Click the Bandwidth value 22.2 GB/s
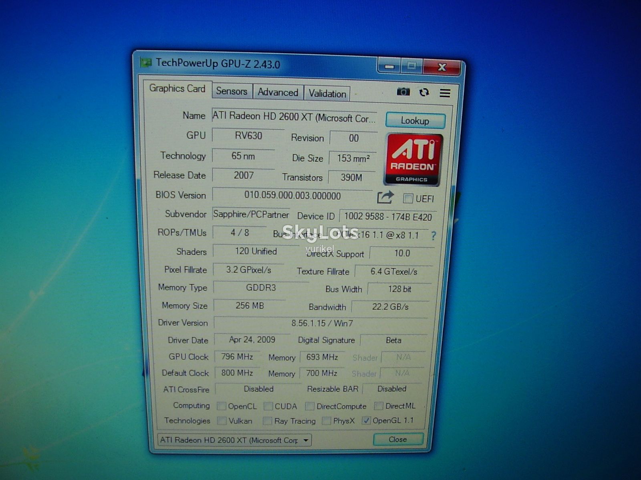The width and height of the screenshot is (641, 480). click(x=390, y=307)
